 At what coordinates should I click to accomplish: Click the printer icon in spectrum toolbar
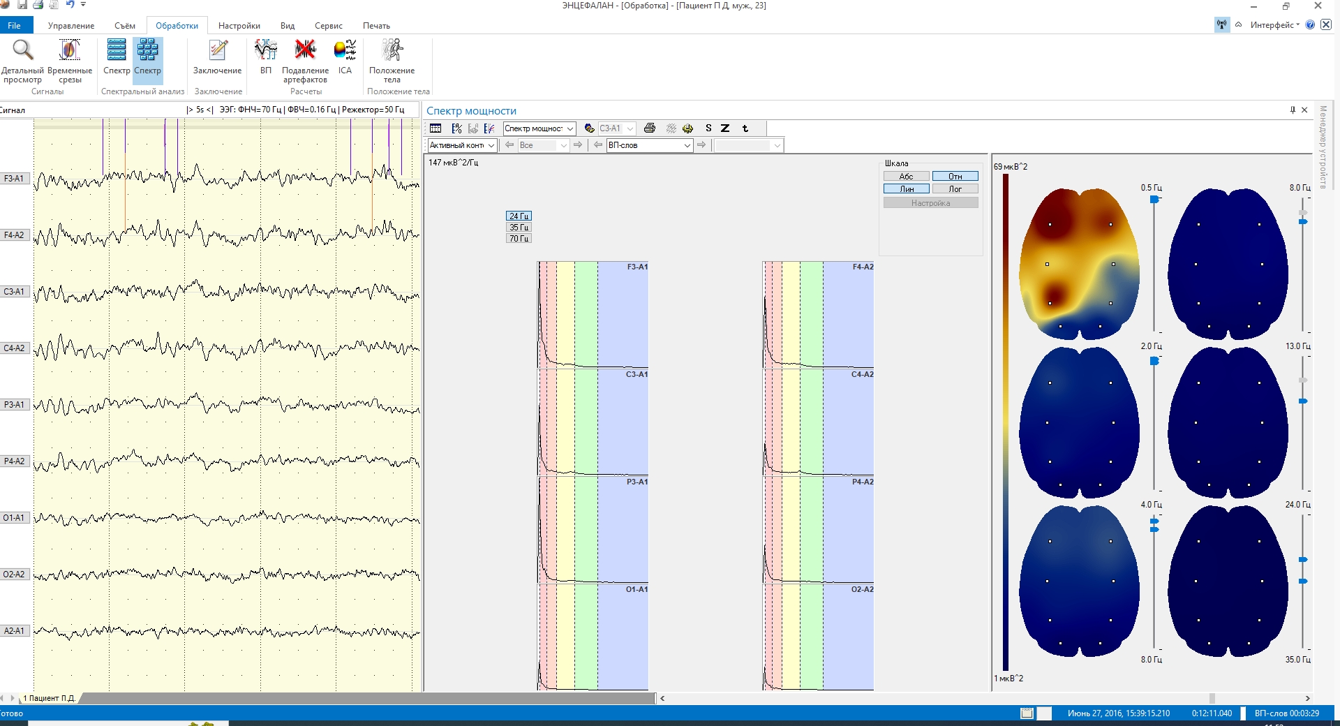(x=650, y=128)
